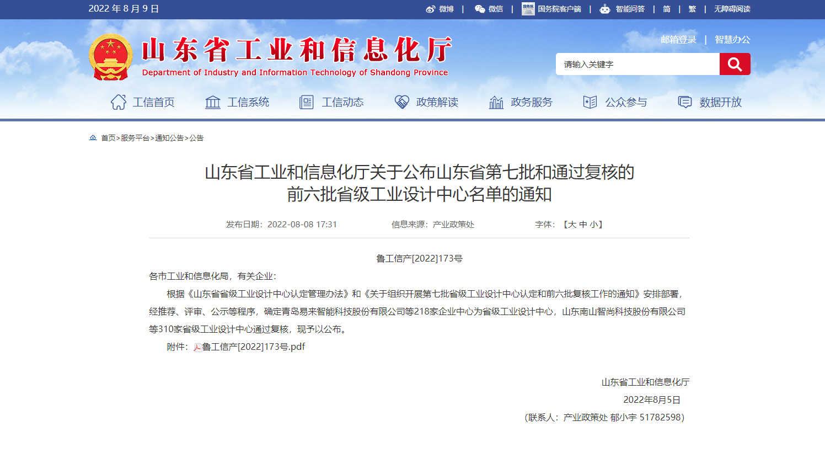
Task: Open the 政务服务 navigation menu item
Action: 521,102
